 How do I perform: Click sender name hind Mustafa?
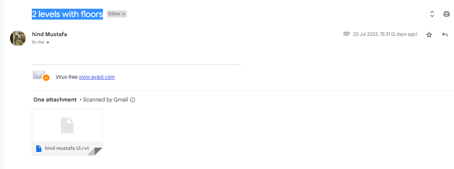pyautogui.click(x=50, y=34)
